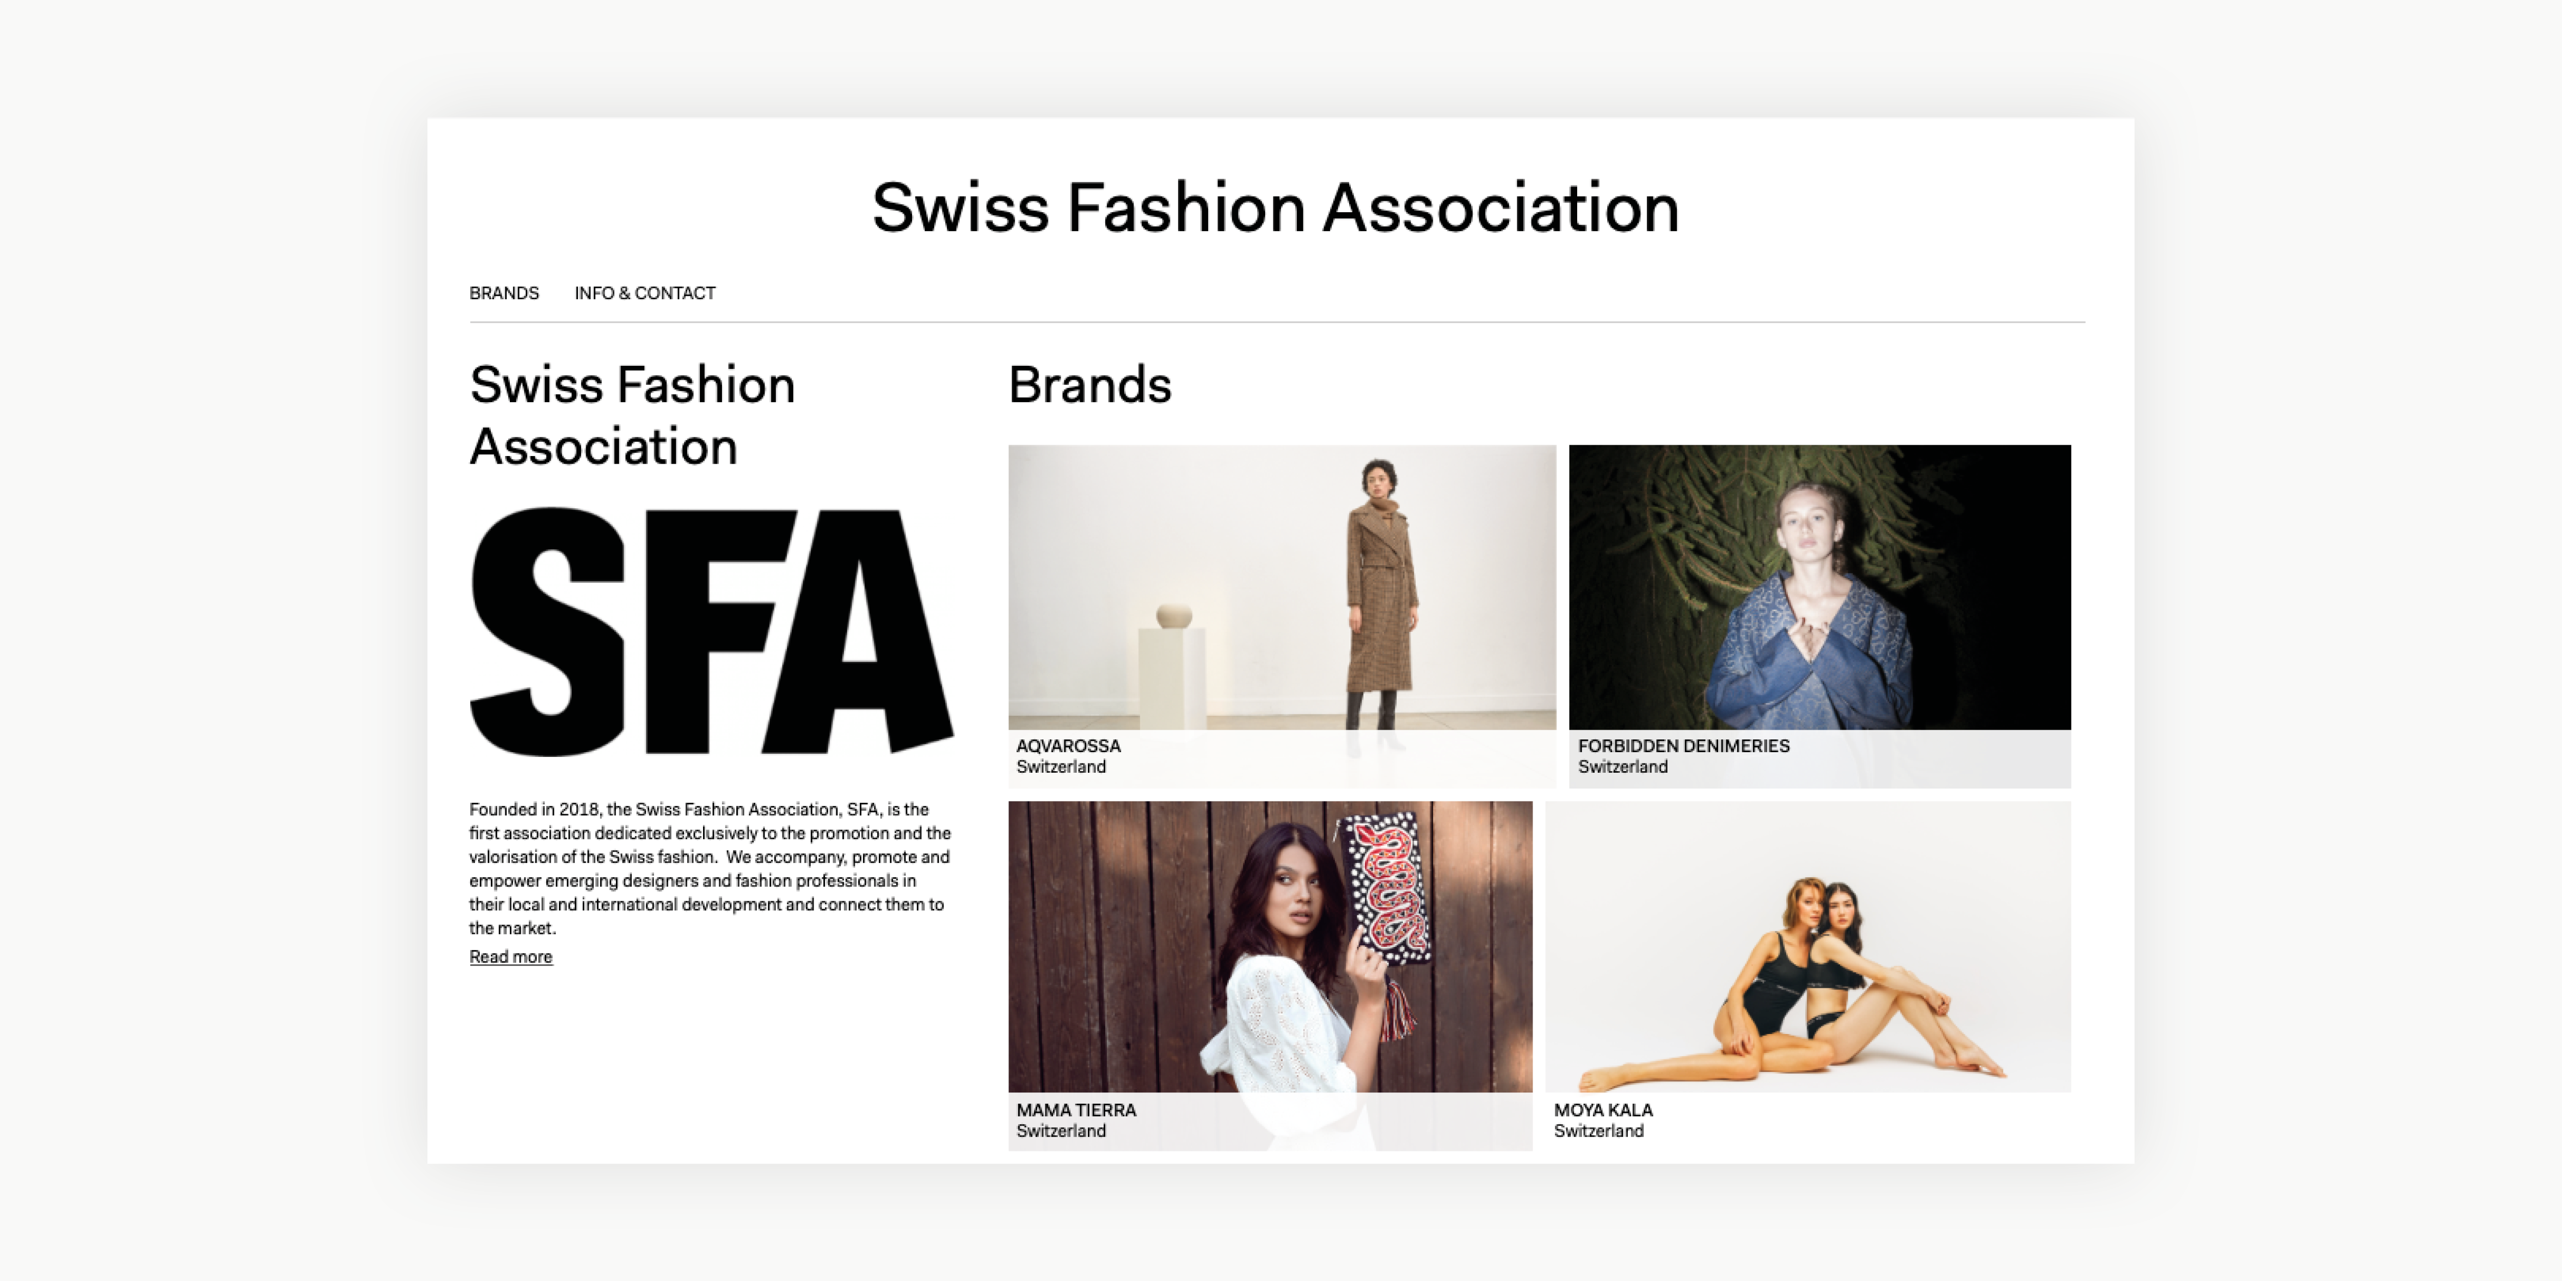This screenshot has height=1281, width=2562.
Task: Click the MAMA TIERRA name label
Action: 1076,1110
